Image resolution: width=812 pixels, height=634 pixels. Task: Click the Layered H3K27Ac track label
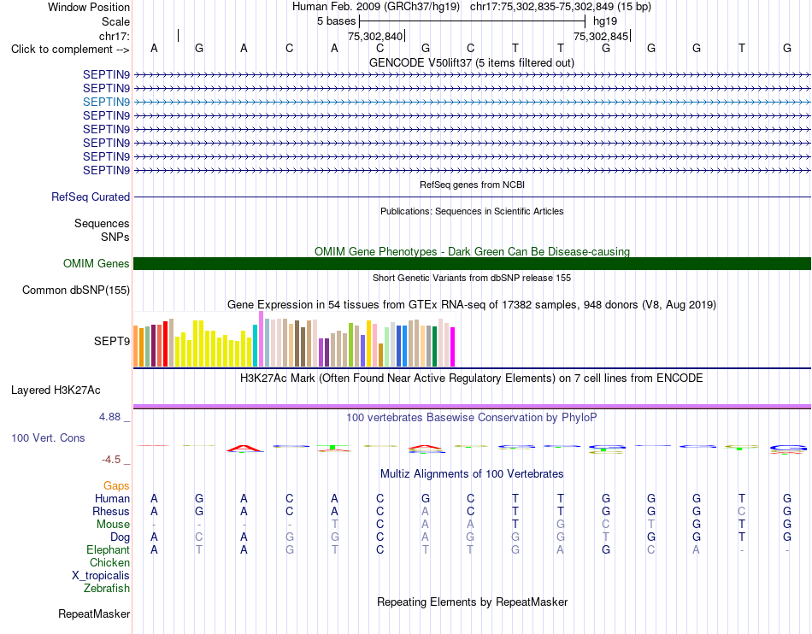(56, 390)
